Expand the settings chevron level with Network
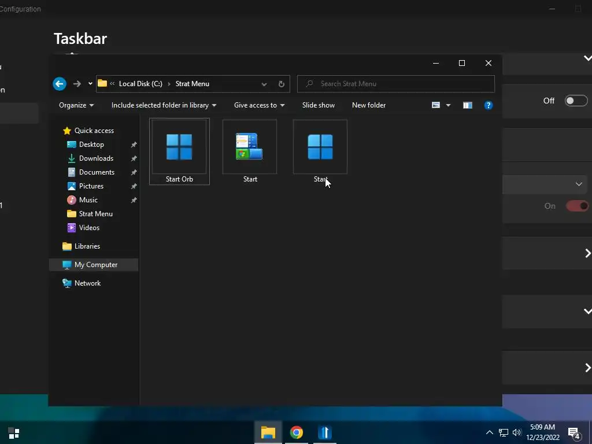Viewport: 592px width, 444px height. (x=587, y=311)
